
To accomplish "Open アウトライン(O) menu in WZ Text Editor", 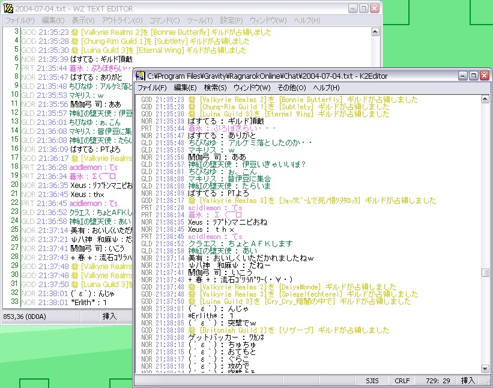I will point(121,20).
